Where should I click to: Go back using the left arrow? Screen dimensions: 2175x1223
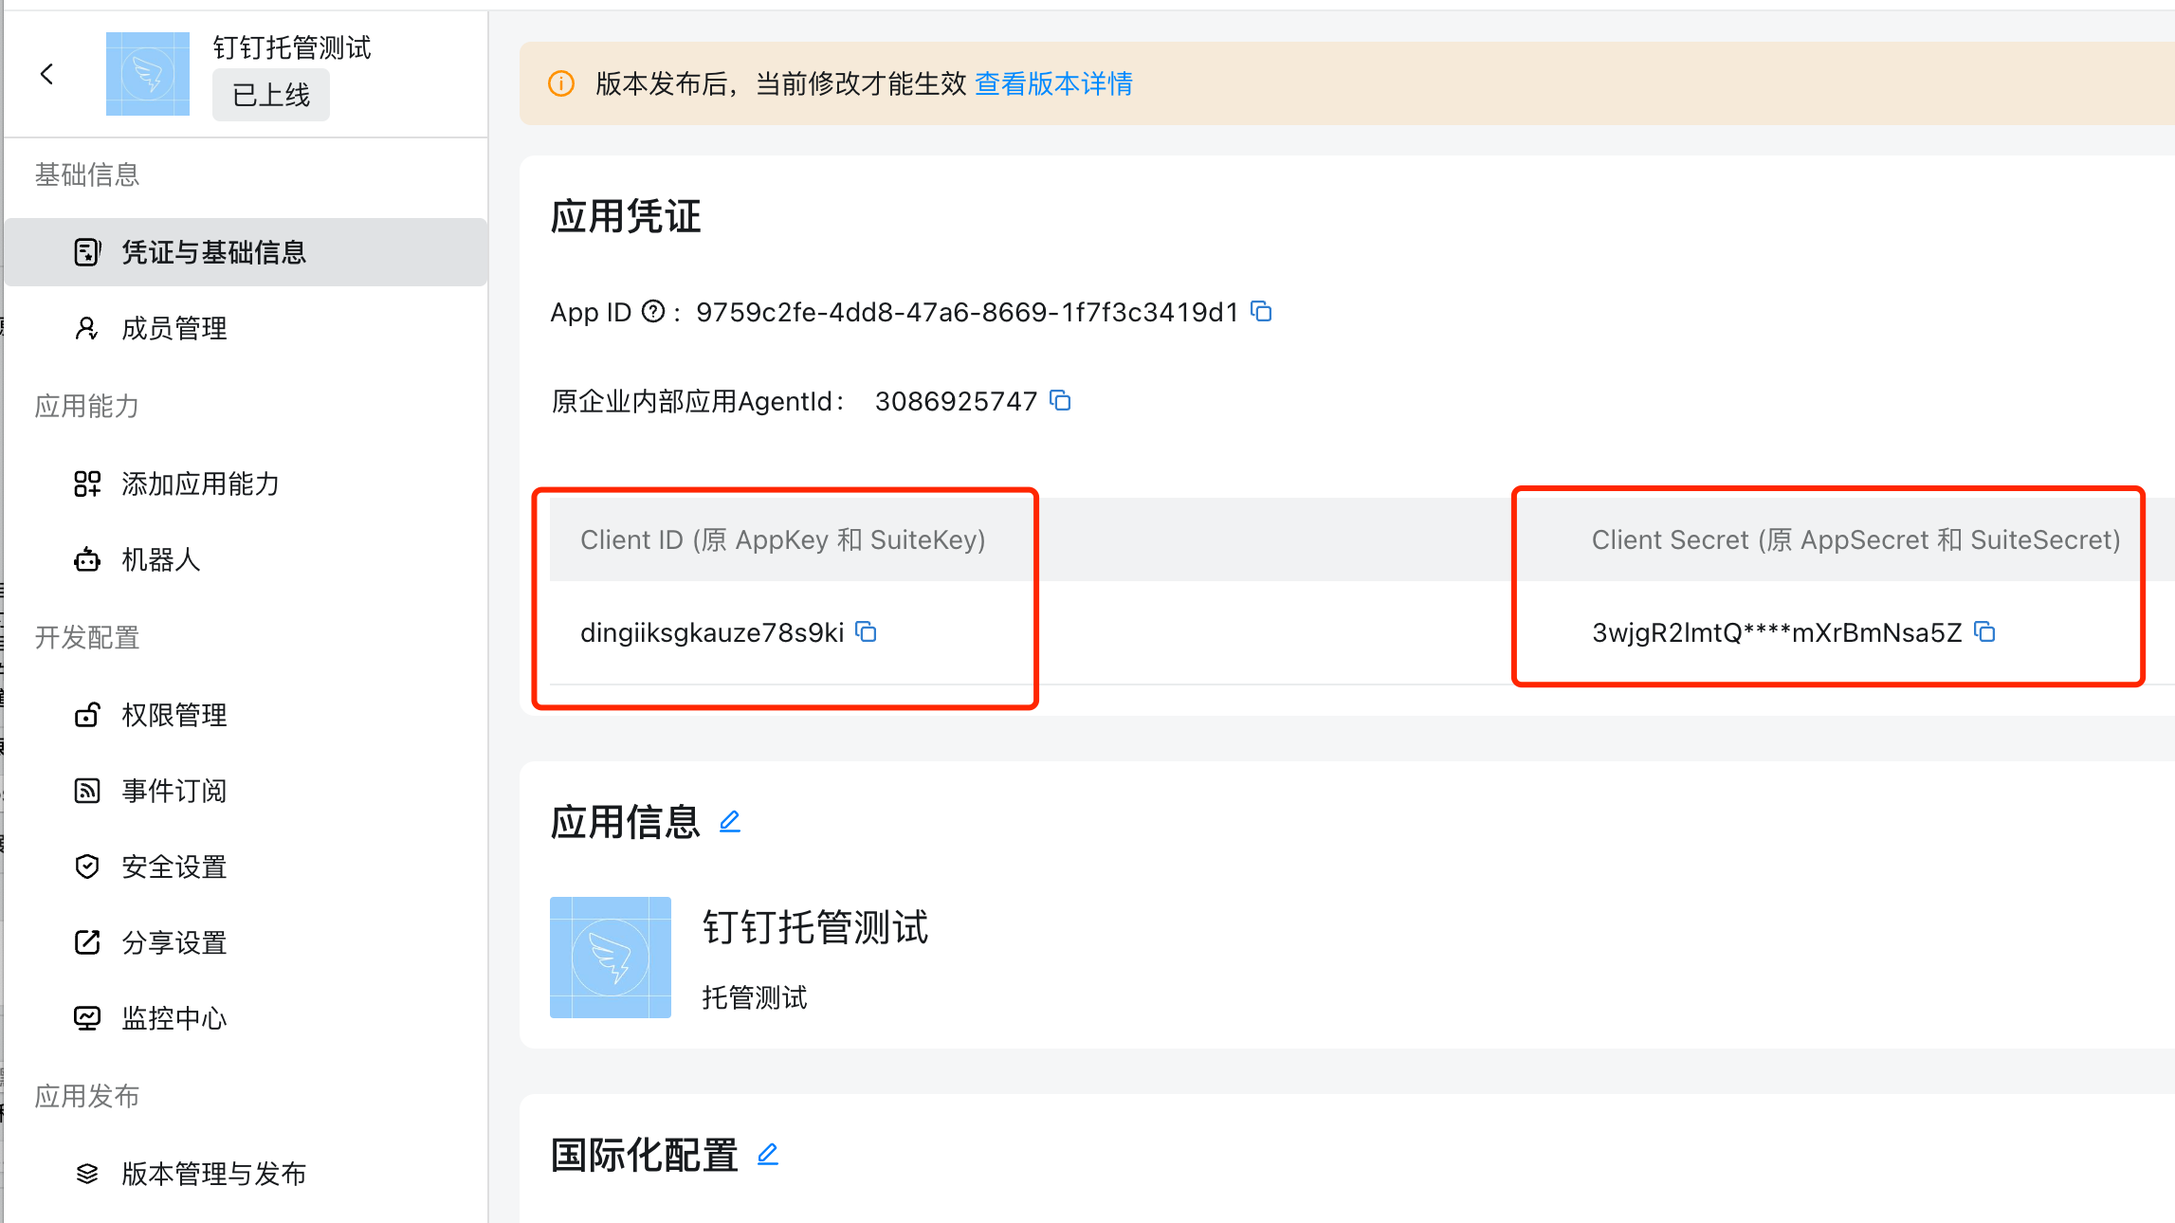[x=47, y=74]
